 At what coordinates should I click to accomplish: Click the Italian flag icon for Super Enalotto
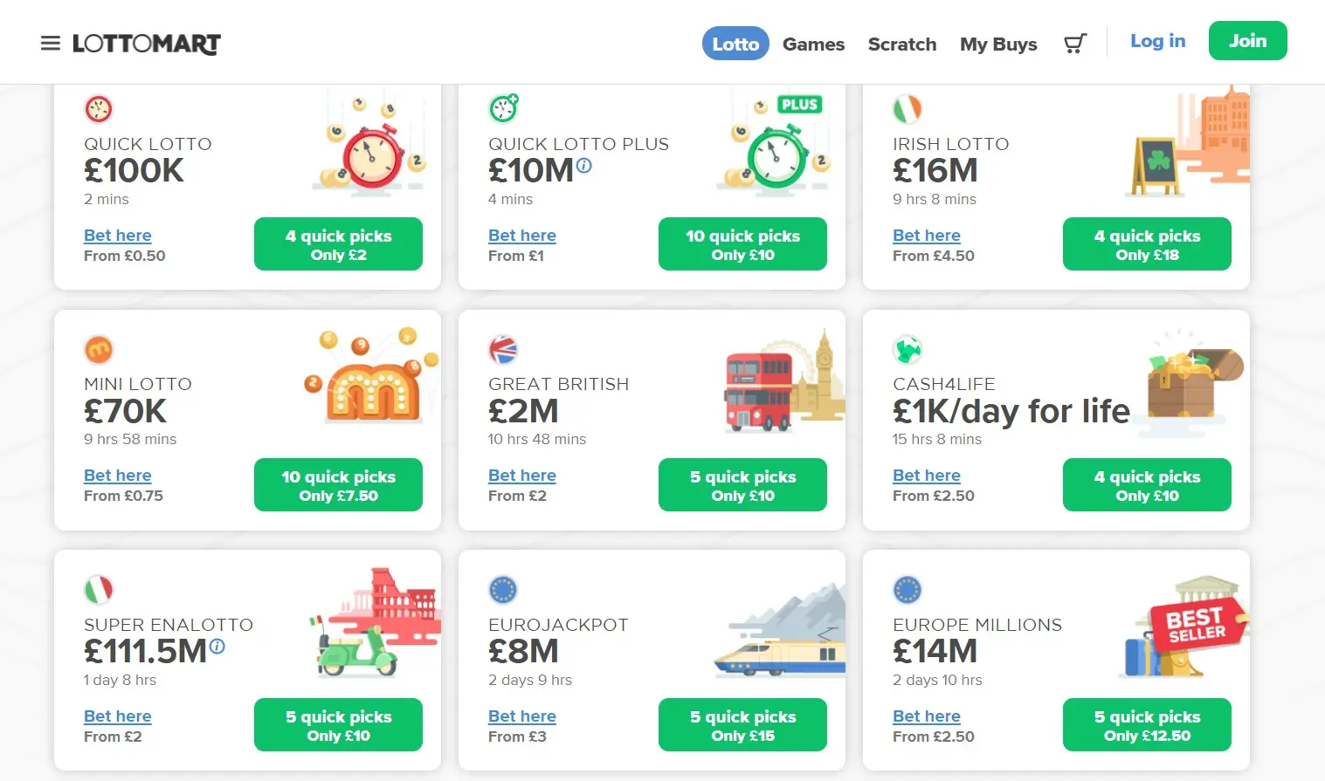pyautogui.click(x=99, y=590)
